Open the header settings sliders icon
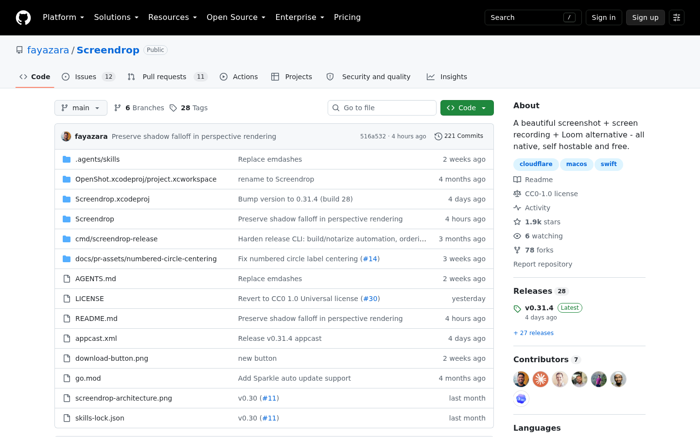Viewport: 700px width, 437px height. tap(677, 17)
